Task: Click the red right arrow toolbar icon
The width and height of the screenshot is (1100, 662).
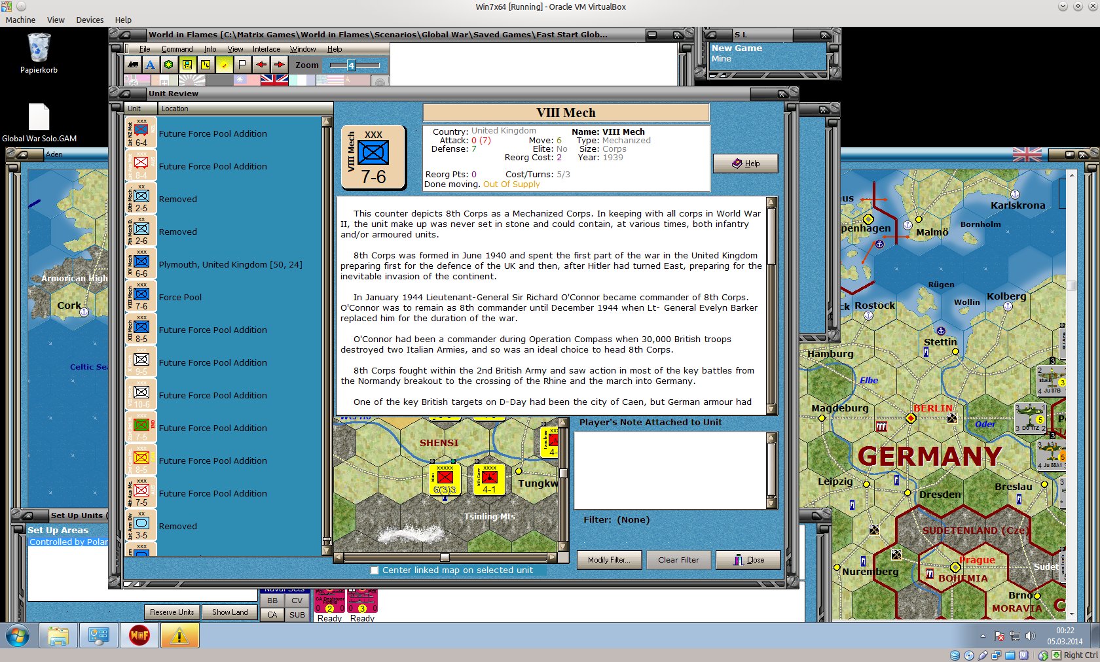Action: coord(279,65)
